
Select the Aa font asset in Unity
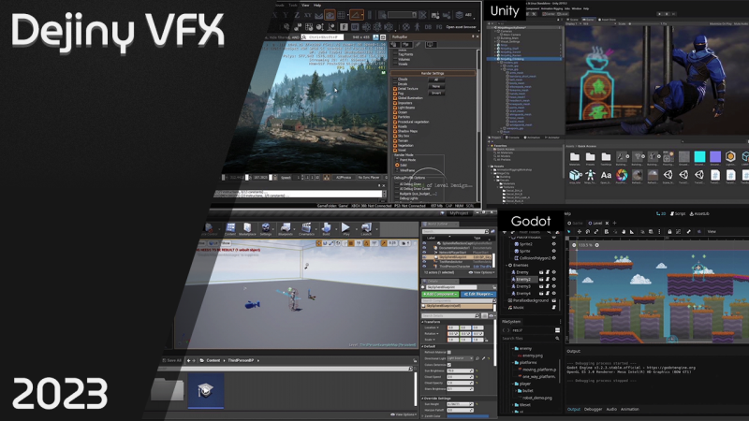[x=606, y=175]
